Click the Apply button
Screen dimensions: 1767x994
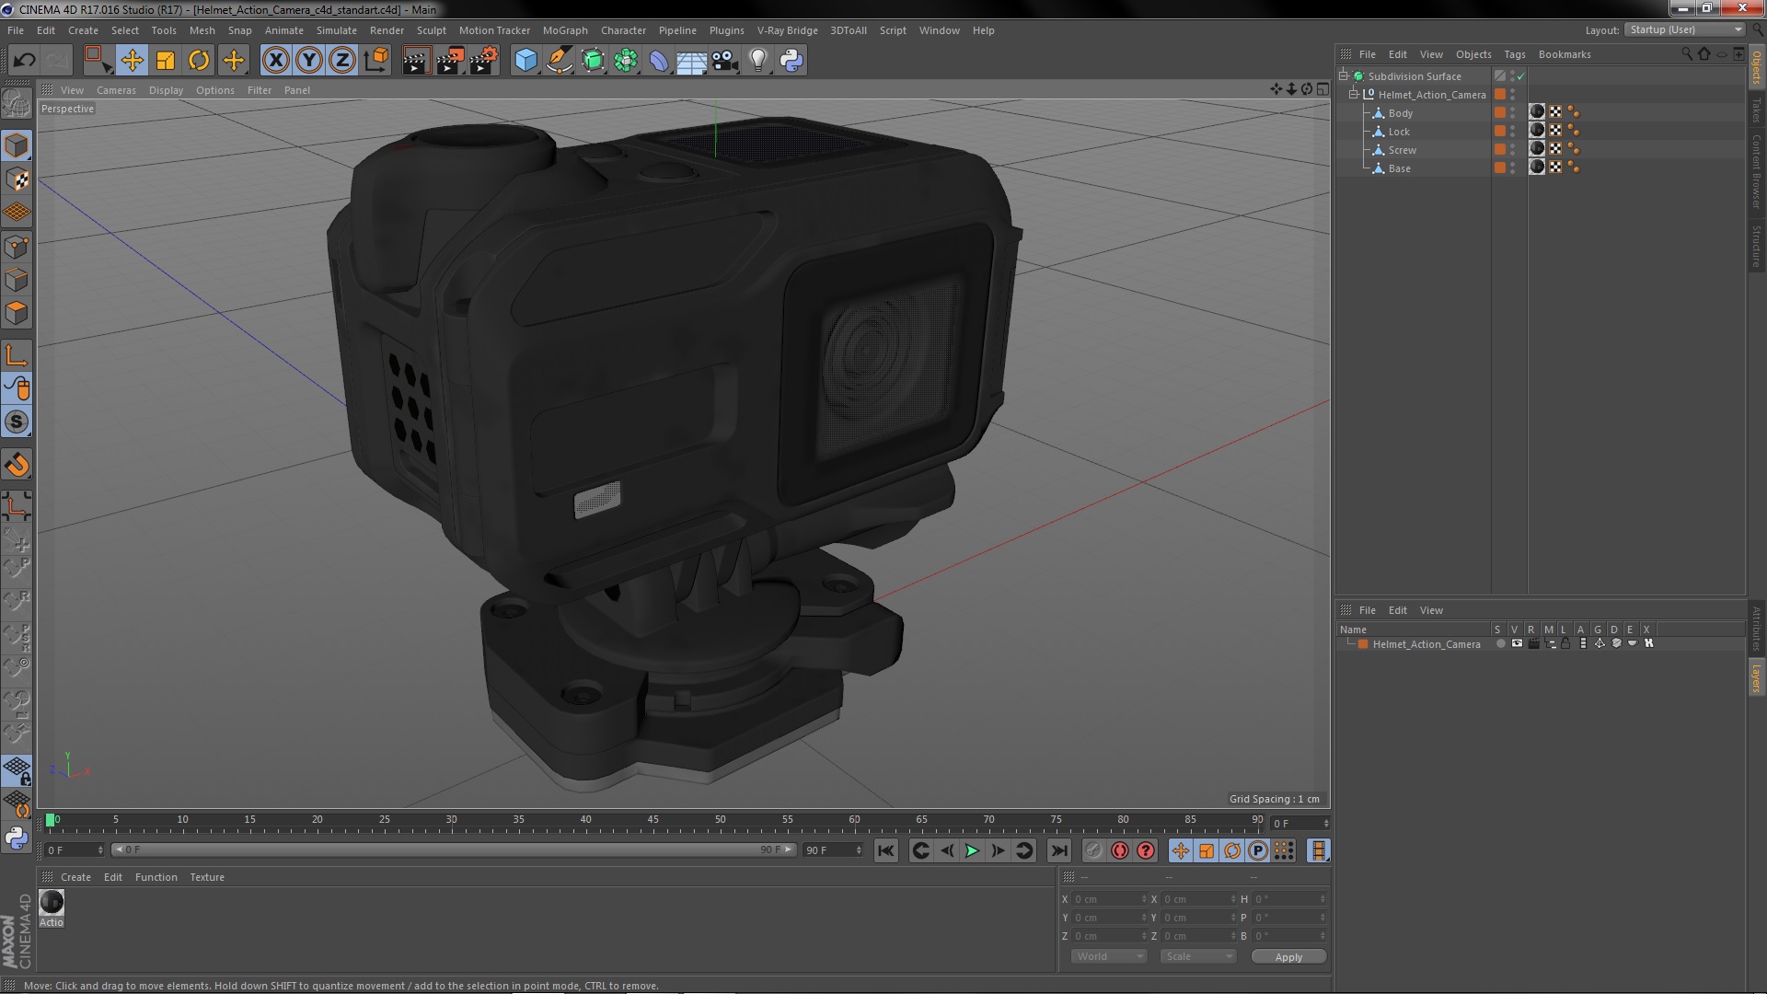(x=1288, y=957)
